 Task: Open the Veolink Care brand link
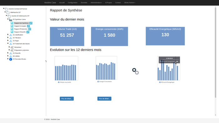50,2
